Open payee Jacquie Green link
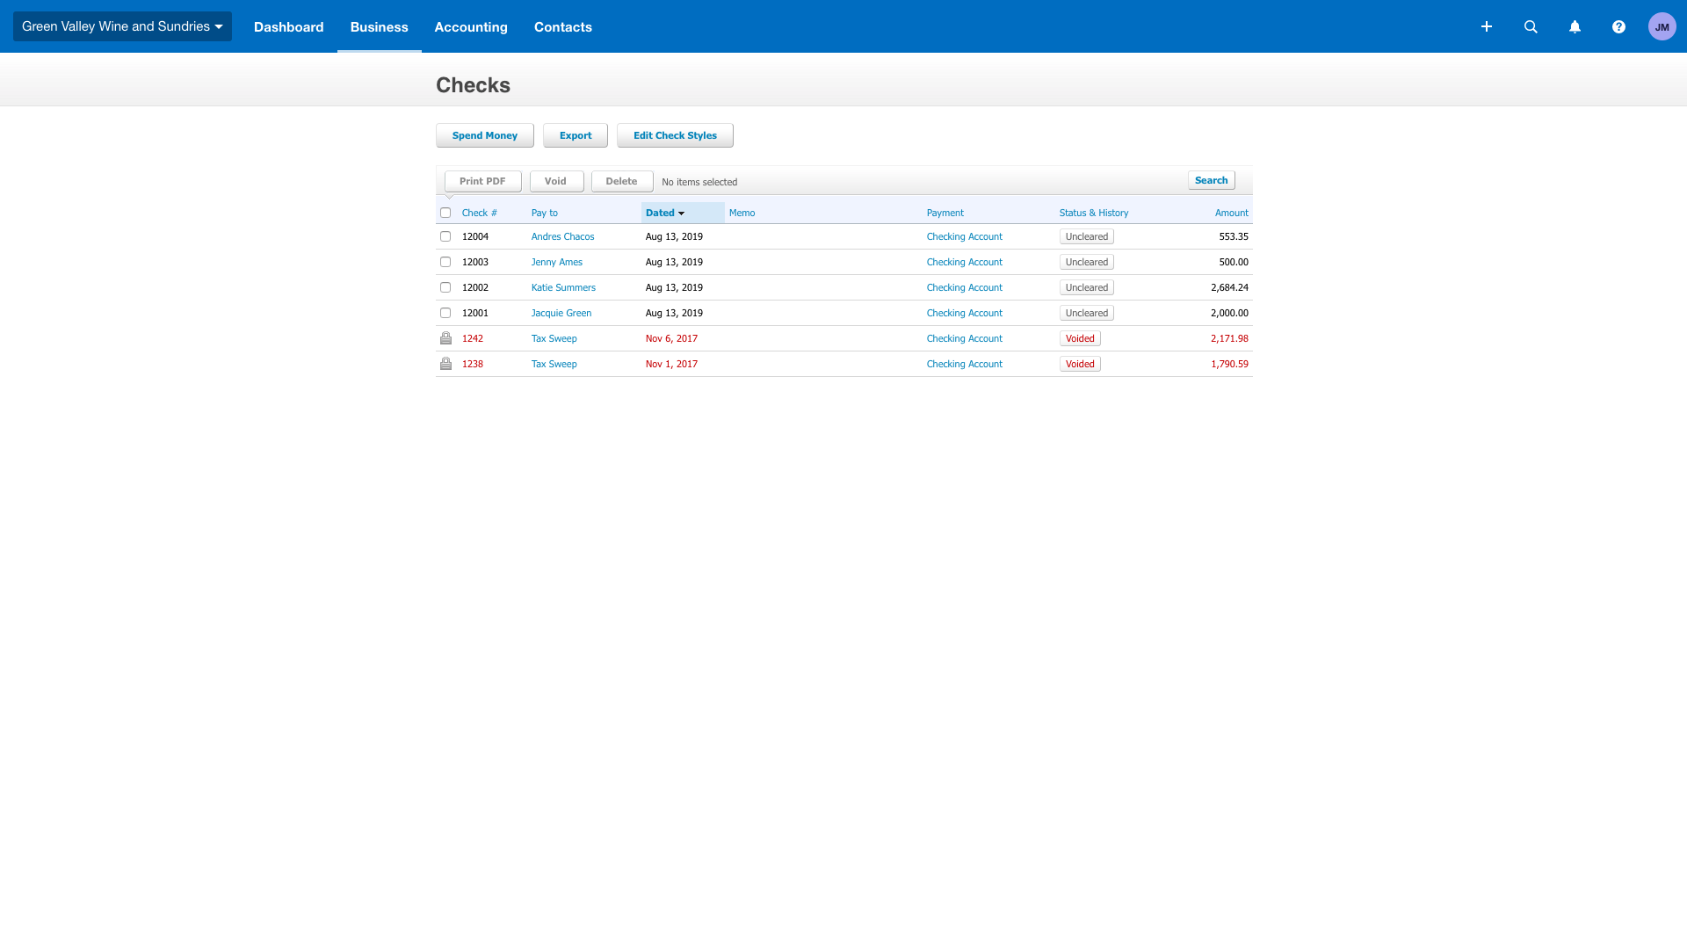This screenshot has height=949, width=1687. (561, 313)
